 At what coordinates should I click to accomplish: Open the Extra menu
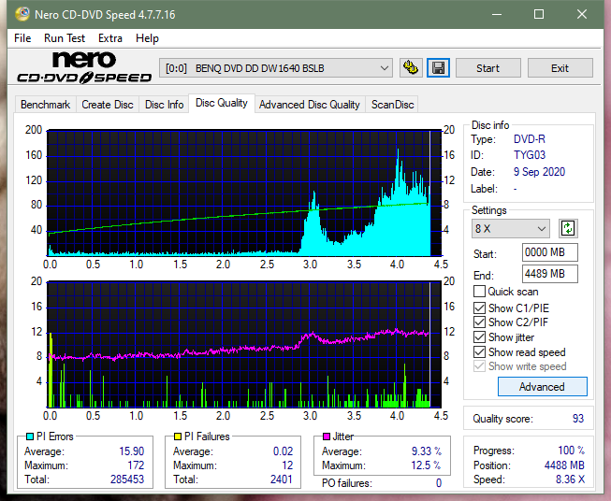(x=109, y=38)
